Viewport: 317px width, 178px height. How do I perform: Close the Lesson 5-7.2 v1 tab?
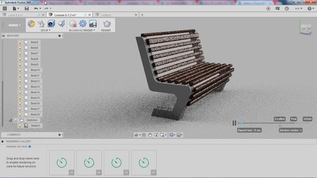click(90, 15)
